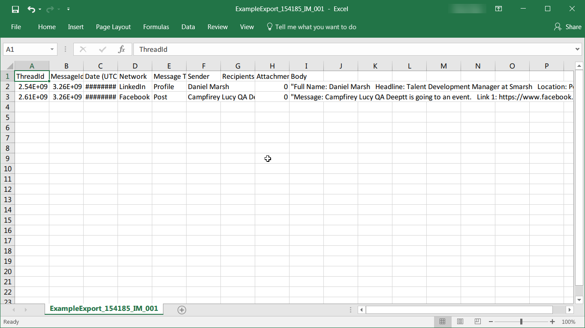This screenshot has height=328, width=585.
Task: Open the Customize Quick Access Toolbar menu
Action: point(68,9)
